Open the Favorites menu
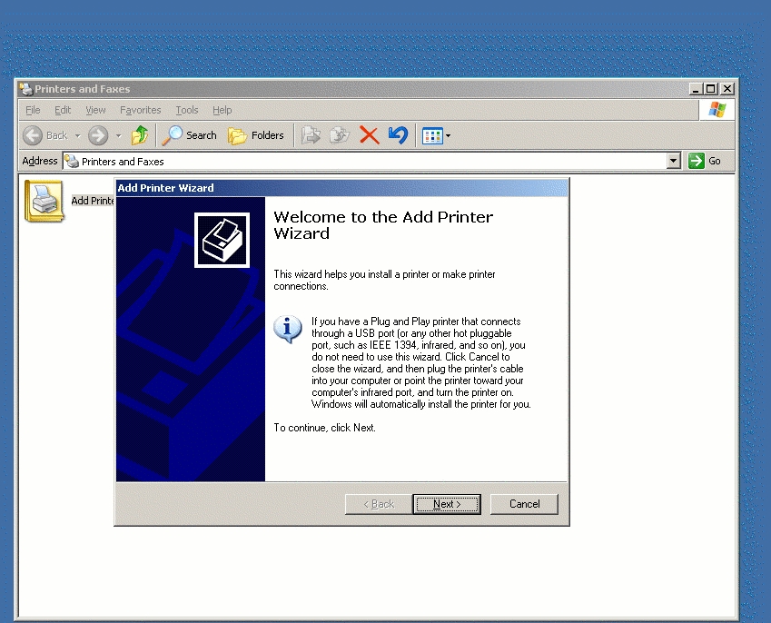This screenshot has width=771, height=623. (x=140, y=110)
